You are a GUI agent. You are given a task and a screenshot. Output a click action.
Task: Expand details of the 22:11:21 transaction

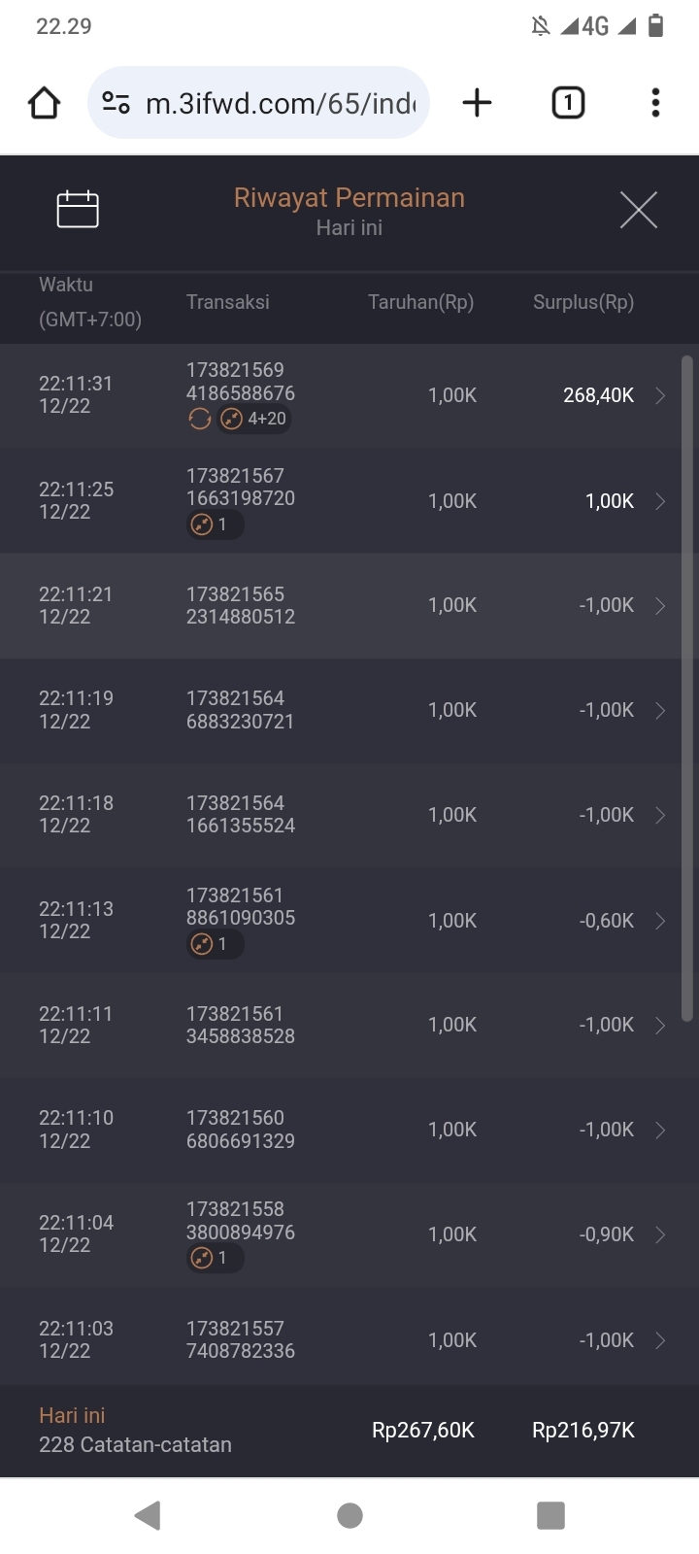(x=660, y=606)
